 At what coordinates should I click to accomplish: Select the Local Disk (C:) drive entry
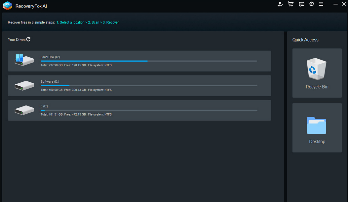139,61
